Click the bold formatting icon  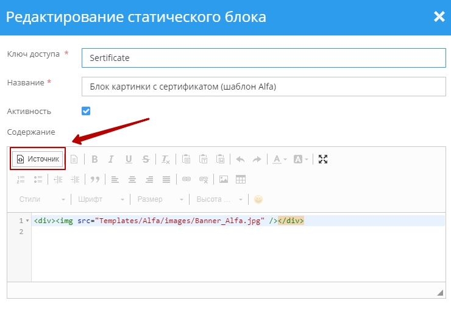pos(94,159)
